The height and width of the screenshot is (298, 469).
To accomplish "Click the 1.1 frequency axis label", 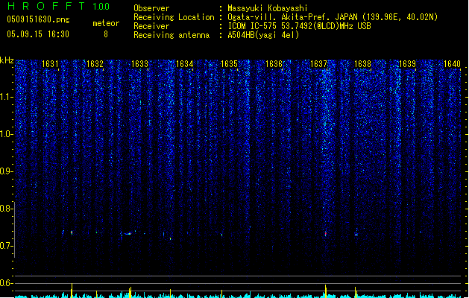I will tap(6, 97).
